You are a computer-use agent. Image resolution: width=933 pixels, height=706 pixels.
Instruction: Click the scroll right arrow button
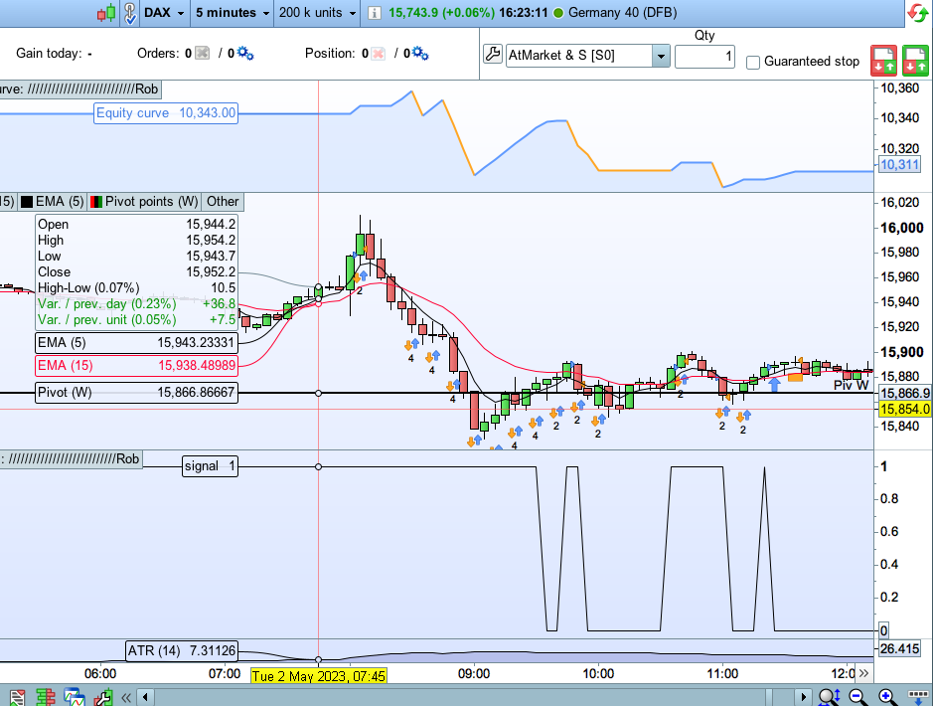click(x=803, y=697)
